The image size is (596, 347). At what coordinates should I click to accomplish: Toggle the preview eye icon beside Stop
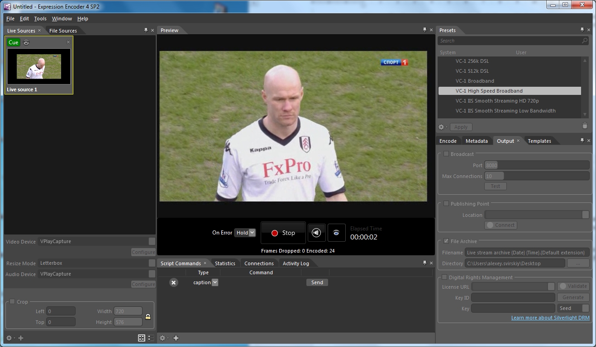tap(336, 233)
